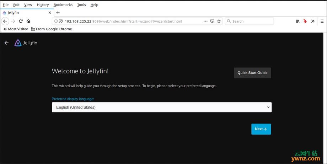Image resolution: width=327 pixels, height=164 pixels.
Task: Open the File menu
Action: pos(6,5)
